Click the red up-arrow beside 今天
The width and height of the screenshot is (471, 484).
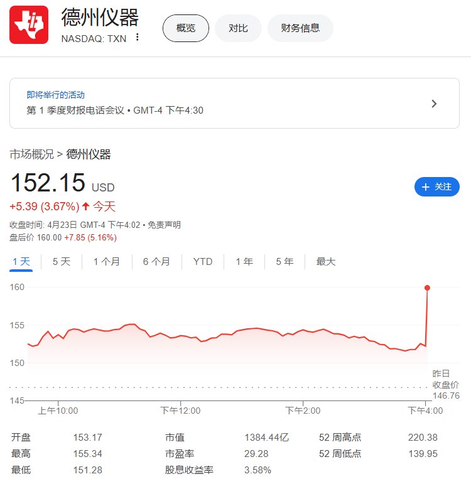pos(86,206)
